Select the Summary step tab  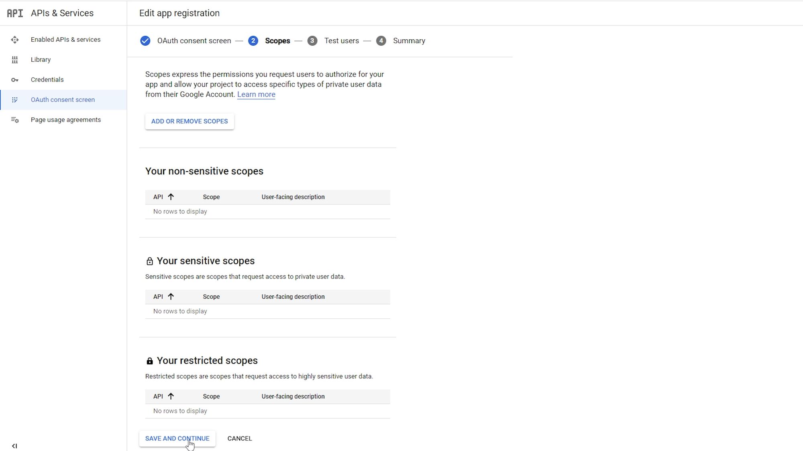point(409,41)
